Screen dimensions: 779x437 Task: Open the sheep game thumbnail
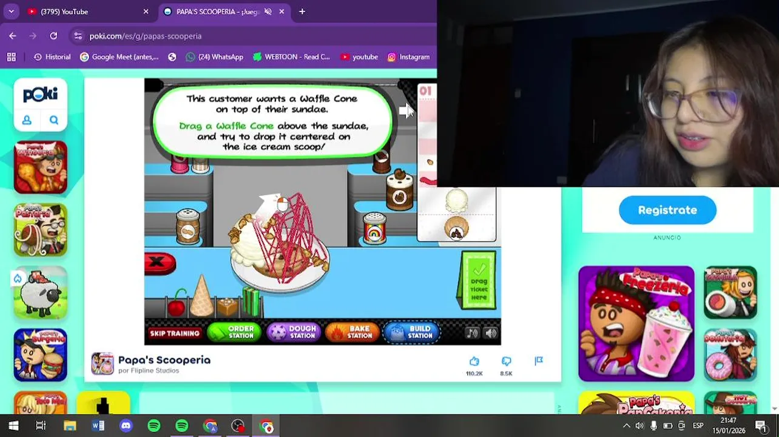pos(40,293)
